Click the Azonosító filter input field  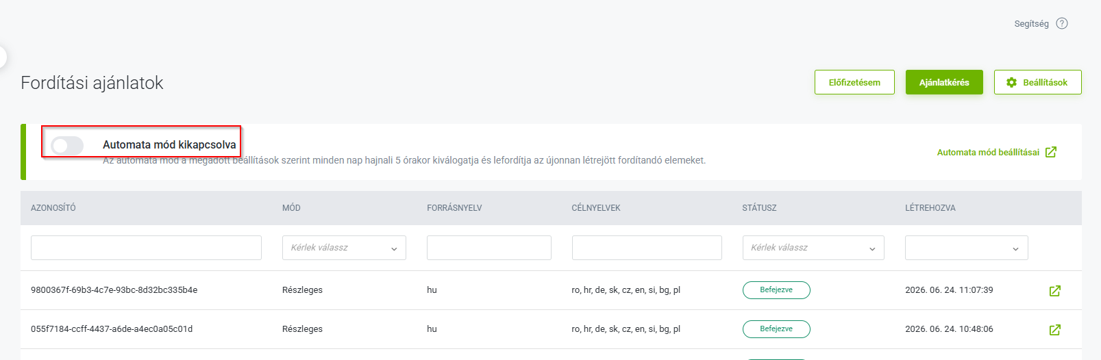(x=146, y=248)
